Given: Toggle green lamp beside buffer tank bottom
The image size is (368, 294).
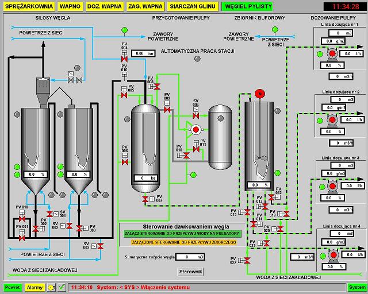Looking at the screenshot, I should point(277,173).
